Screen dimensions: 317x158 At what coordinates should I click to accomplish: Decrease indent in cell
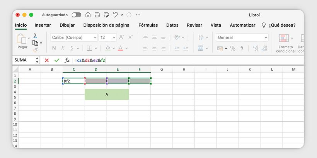[177, 48]
